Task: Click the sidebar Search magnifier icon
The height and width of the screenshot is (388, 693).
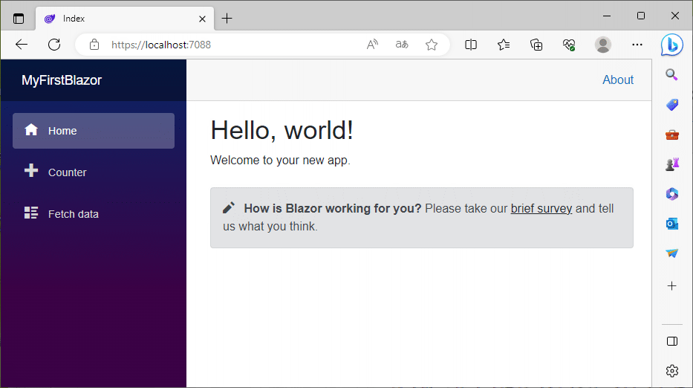Action: [671, 75]
